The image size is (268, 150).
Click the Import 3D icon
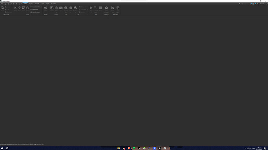tap(66, 9)
